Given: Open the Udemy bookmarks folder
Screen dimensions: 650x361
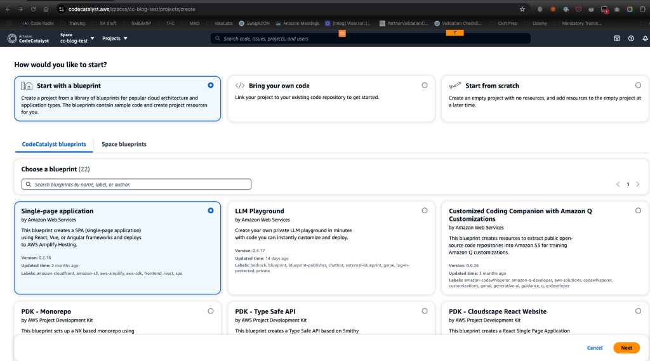Looking at the screenshot, I should click(x=536, y=23).
